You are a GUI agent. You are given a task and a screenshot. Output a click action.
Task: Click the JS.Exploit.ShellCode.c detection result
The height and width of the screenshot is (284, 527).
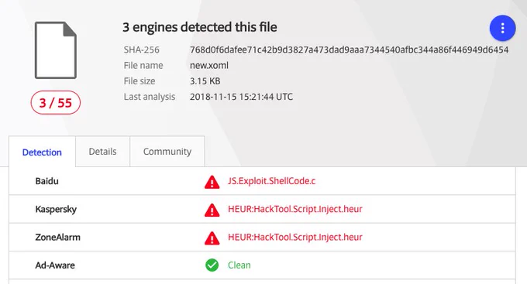coord(271,181)
